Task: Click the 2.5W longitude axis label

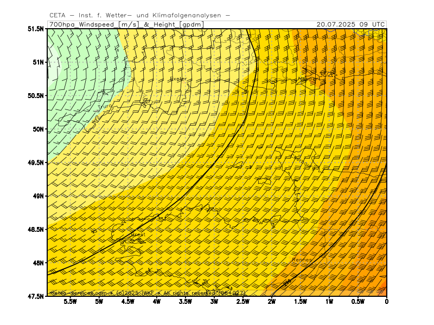Action: (x=243, y=302)
